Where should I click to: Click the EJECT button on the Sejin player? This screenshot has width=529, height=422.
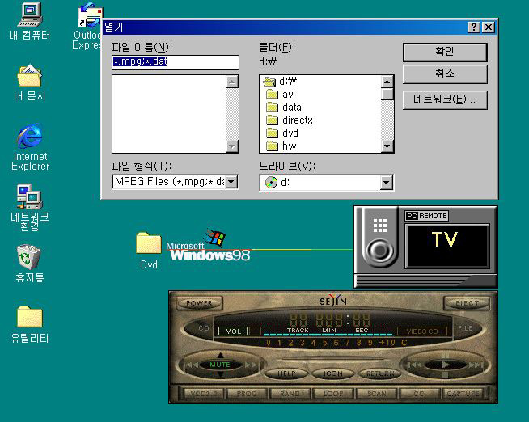click(x=467, y=303)
